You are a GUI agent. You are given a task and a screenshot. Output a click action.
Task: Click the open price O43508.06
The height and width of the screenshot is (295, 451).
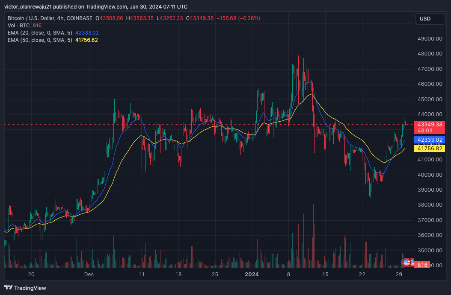[109, 18]
